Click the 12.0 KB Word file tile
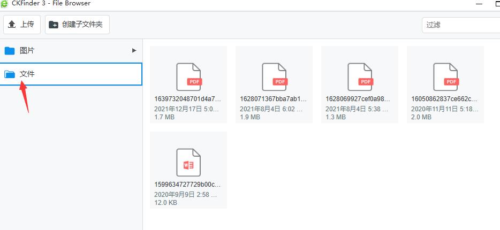The width and height of the screenshot is (500, 230). pyautogui.click(x=188, y=170)
